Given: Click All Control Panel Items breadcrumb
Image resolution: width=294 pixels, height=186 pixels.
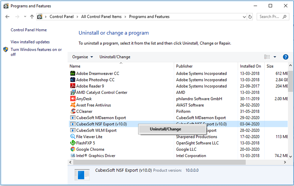Looking at the screenshot, I should (101, 17).
